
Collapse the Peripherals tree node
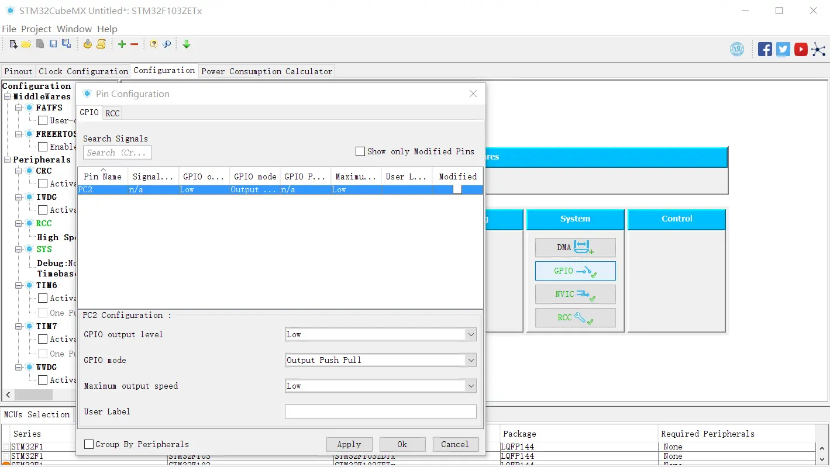[x=8, y=160]
